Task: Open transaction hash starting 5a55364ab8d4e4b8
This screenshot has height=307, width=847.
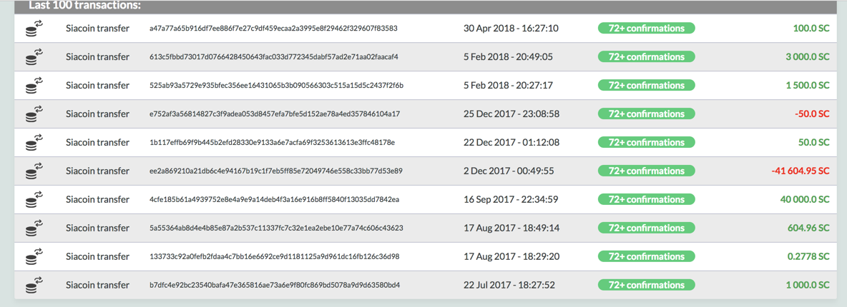Action: click(276, 228)
